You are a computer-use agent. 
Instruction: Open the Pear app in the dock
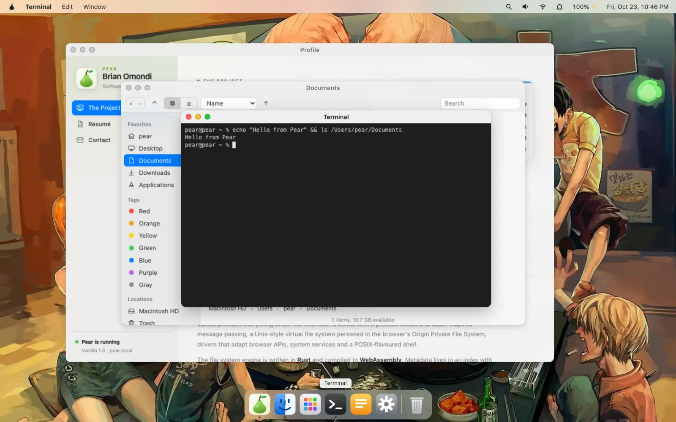point(259,404)
